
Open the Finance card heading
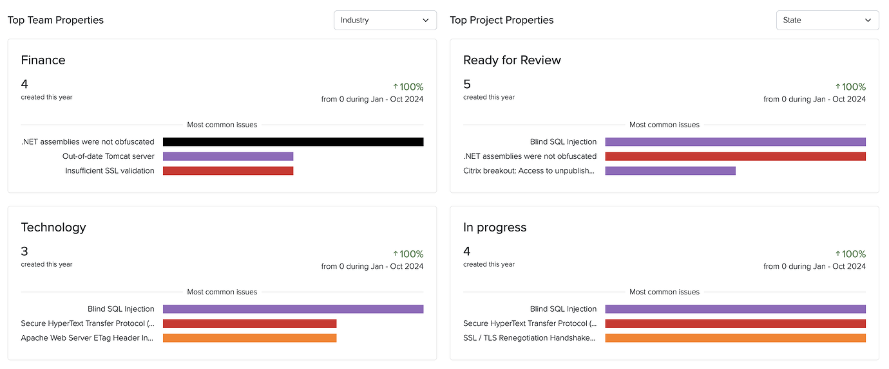(43, 60)
